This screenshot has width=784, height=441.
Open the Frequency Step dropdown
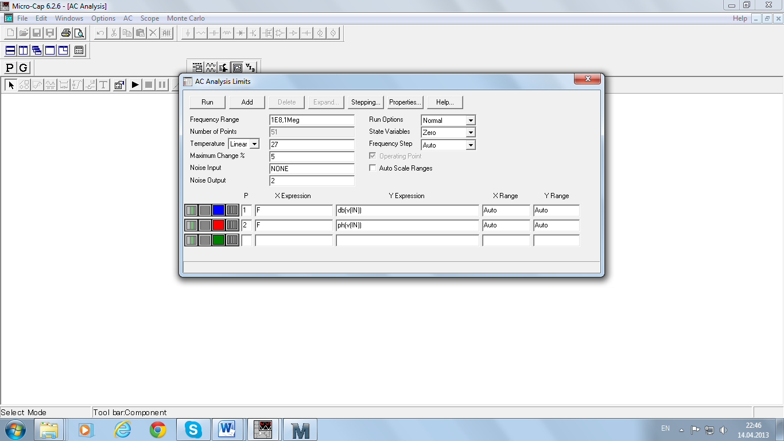point(471,145)
